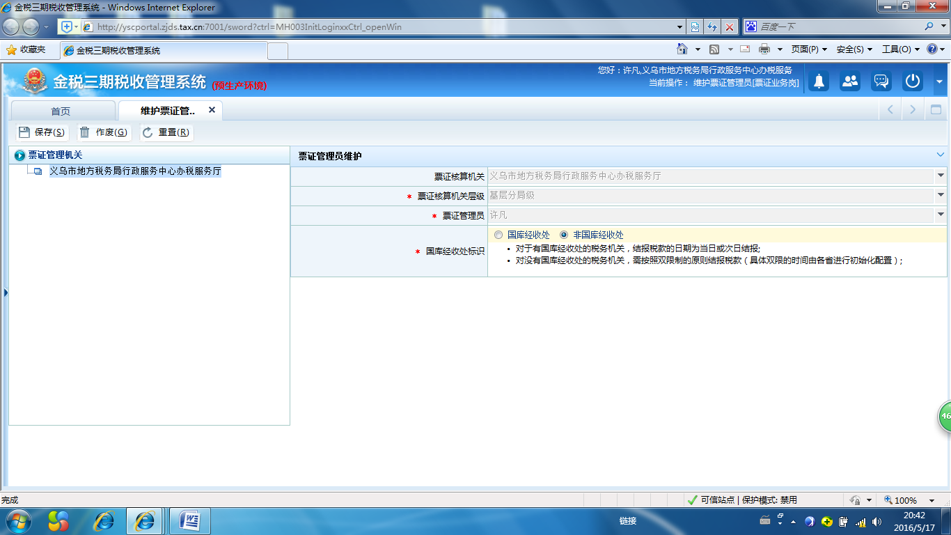Open the 收藏夹 favorites button
This screenshot has height=535, width=951.
pyautogui.click(x=26, y=49)
